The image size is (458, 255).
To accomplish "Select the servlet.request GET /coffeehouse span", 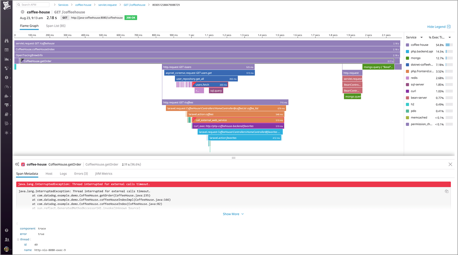I will [207, 43].
